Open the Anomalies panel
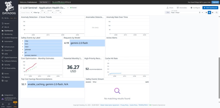Image resolution: width=220 pixels, height=108 pixels. [x=182, y=8]
